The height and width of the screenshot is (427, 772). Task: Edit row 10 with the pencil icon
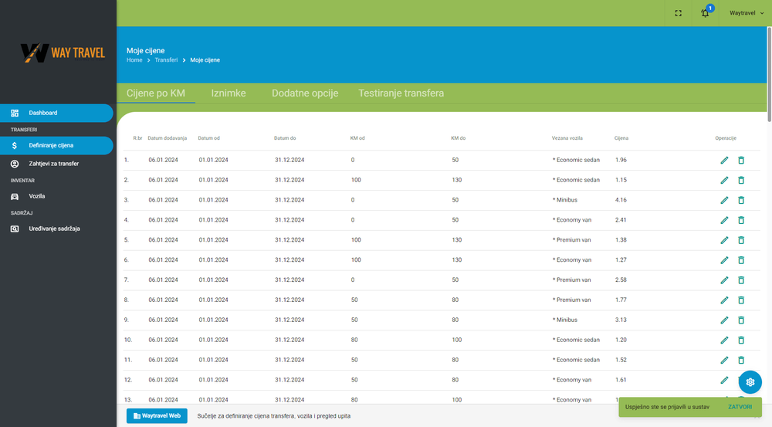coord(724,341)
